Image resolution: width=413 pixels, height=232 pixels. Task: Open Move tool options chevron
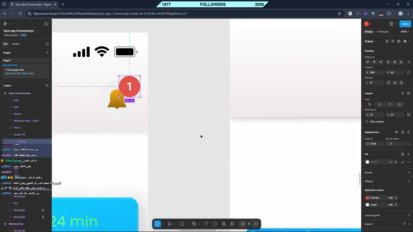click(x=163, y=224)
